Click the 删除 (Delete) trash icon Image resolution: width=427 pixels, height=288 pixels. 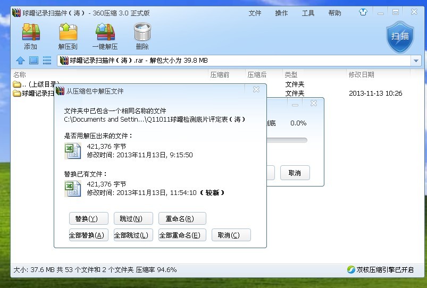point(142,36)
